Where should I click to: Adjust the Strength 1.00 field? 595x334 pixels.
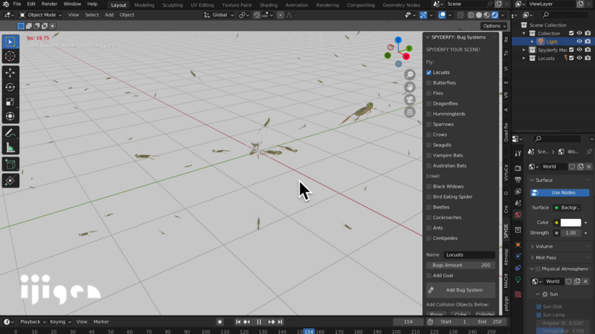click(x=570, y=233)
